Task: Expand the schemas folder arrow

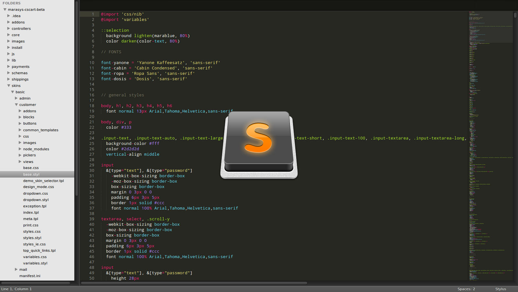Action: point(9,73)
